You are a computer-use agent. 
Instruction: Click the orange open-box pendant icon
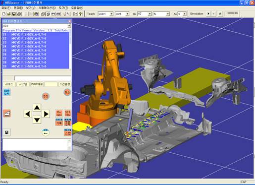tap(7, 114)
